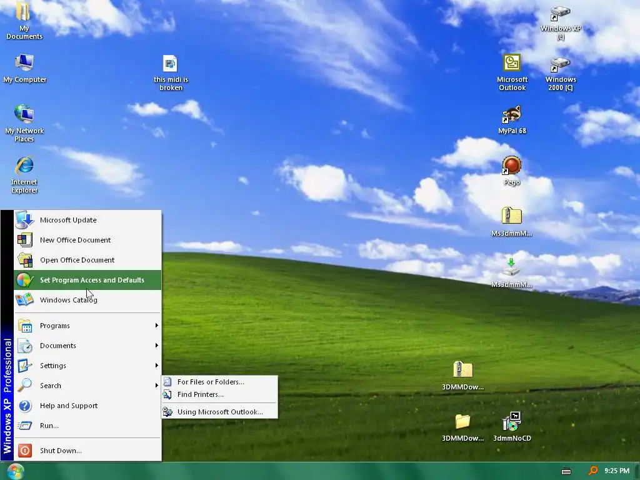
Task: Open My Computer desktop icon
Action: [x=24, y=68]
